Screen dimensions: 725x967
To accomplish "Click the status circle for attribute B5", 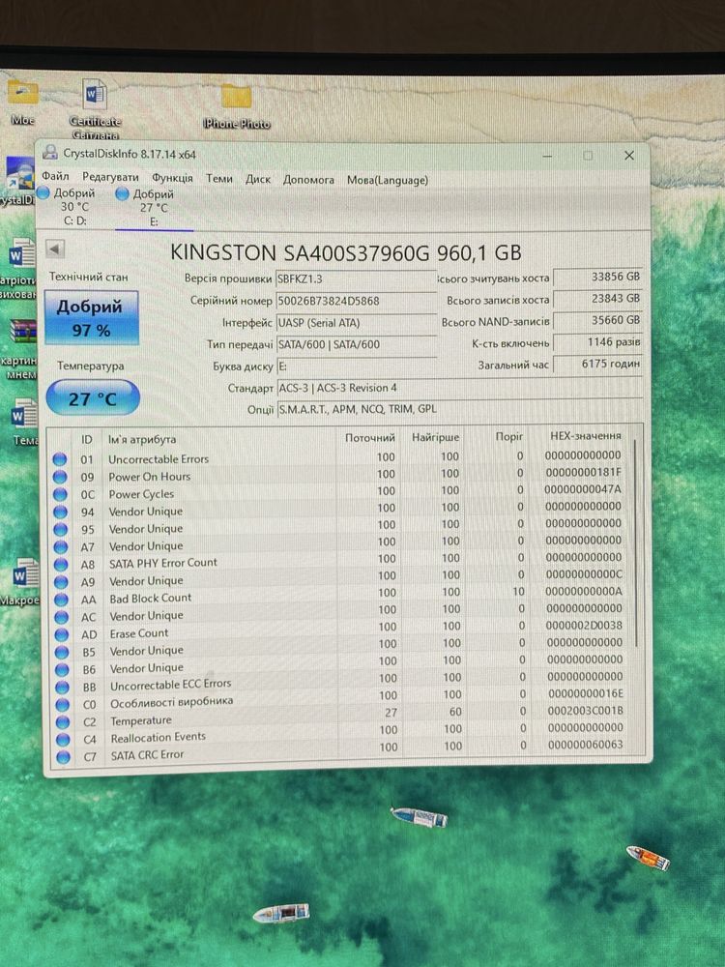I will point(62,651).
